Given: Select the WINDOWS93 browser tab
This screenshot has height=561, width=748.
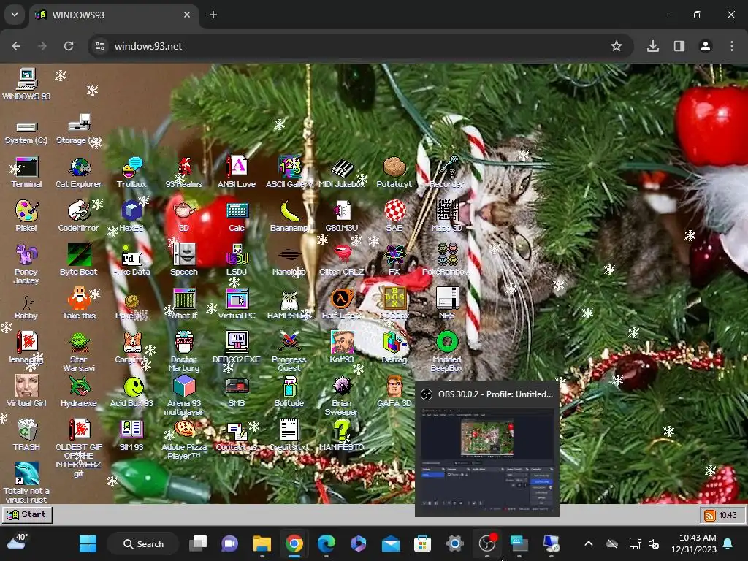Looking at the screenshot, I should [113, 15].
